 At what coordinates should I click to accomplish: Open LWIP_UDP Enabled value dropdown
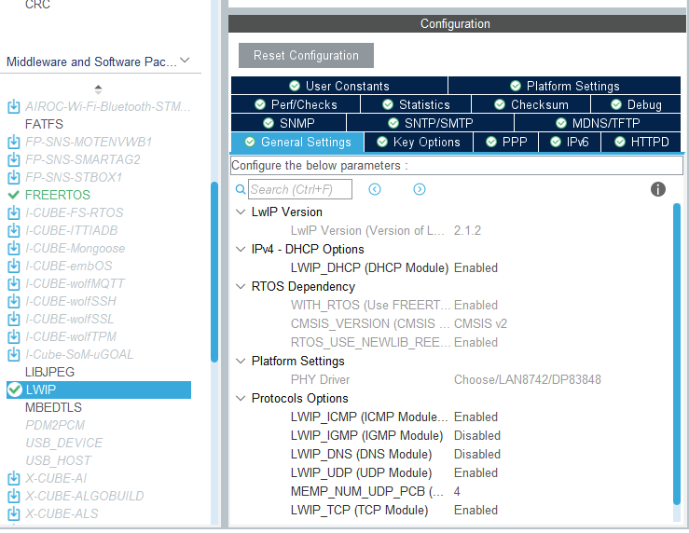[475, 472]
